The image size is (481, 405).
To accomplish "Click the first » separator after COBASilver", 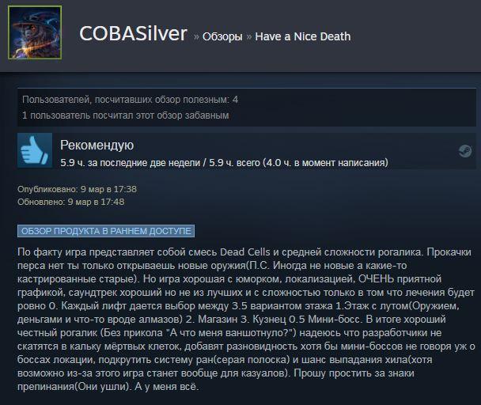I will coord(196,37).
